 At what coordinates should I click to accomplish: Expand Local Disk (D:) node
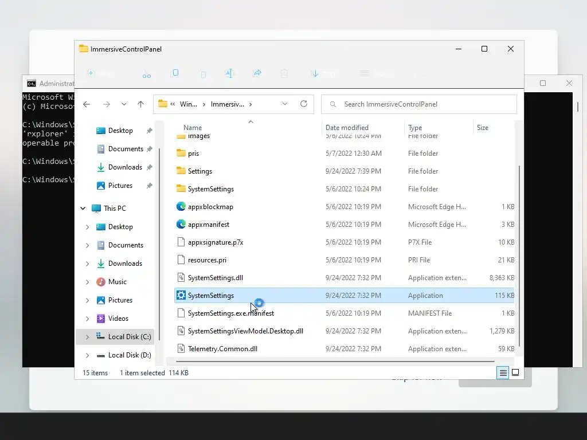pos(87,355)
